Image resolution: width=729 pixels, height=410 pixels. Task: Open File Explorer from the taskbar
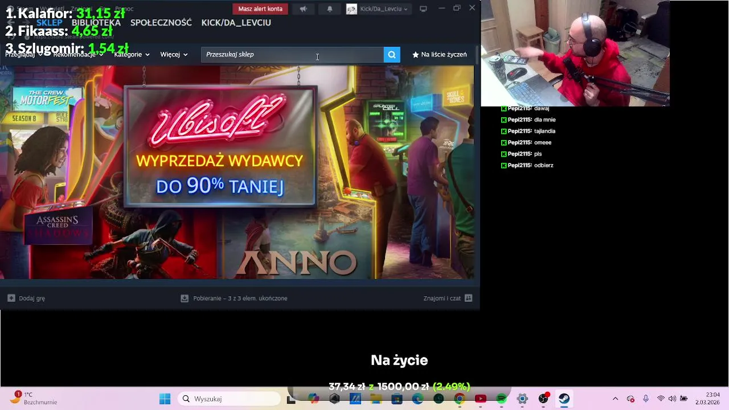(376, 399)
